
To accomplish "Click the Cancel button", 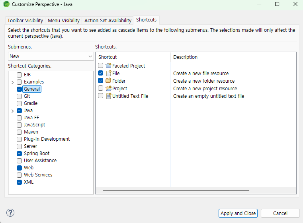I will [280, 213].
